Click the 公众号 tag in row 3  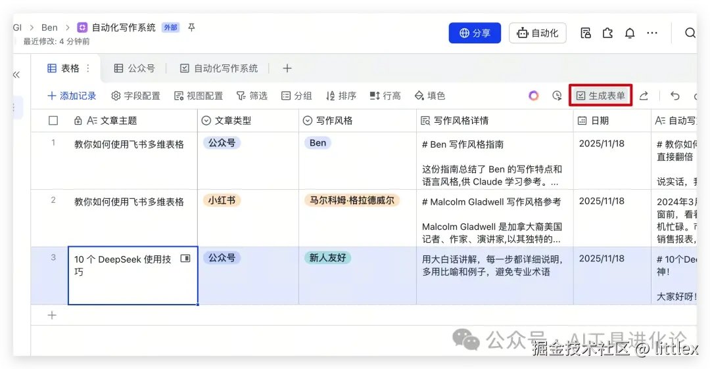(x=222, y=258)
